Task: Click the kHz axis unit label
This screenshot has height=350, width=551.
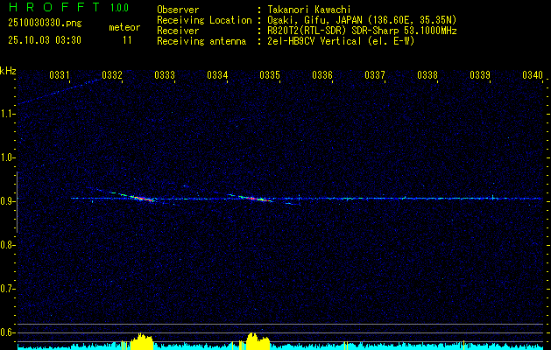Action: pyautogui.click(x=8, y=71)
